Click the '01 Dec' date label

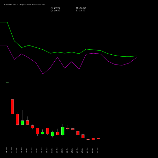point(27,150)
